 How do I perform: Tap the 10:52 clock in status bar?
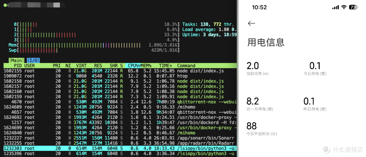point(259,7)
